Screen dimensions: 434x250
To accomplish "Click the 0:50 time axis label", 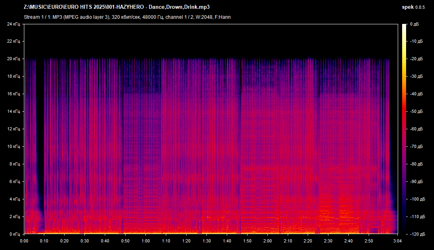I will (x=126, y=241).
